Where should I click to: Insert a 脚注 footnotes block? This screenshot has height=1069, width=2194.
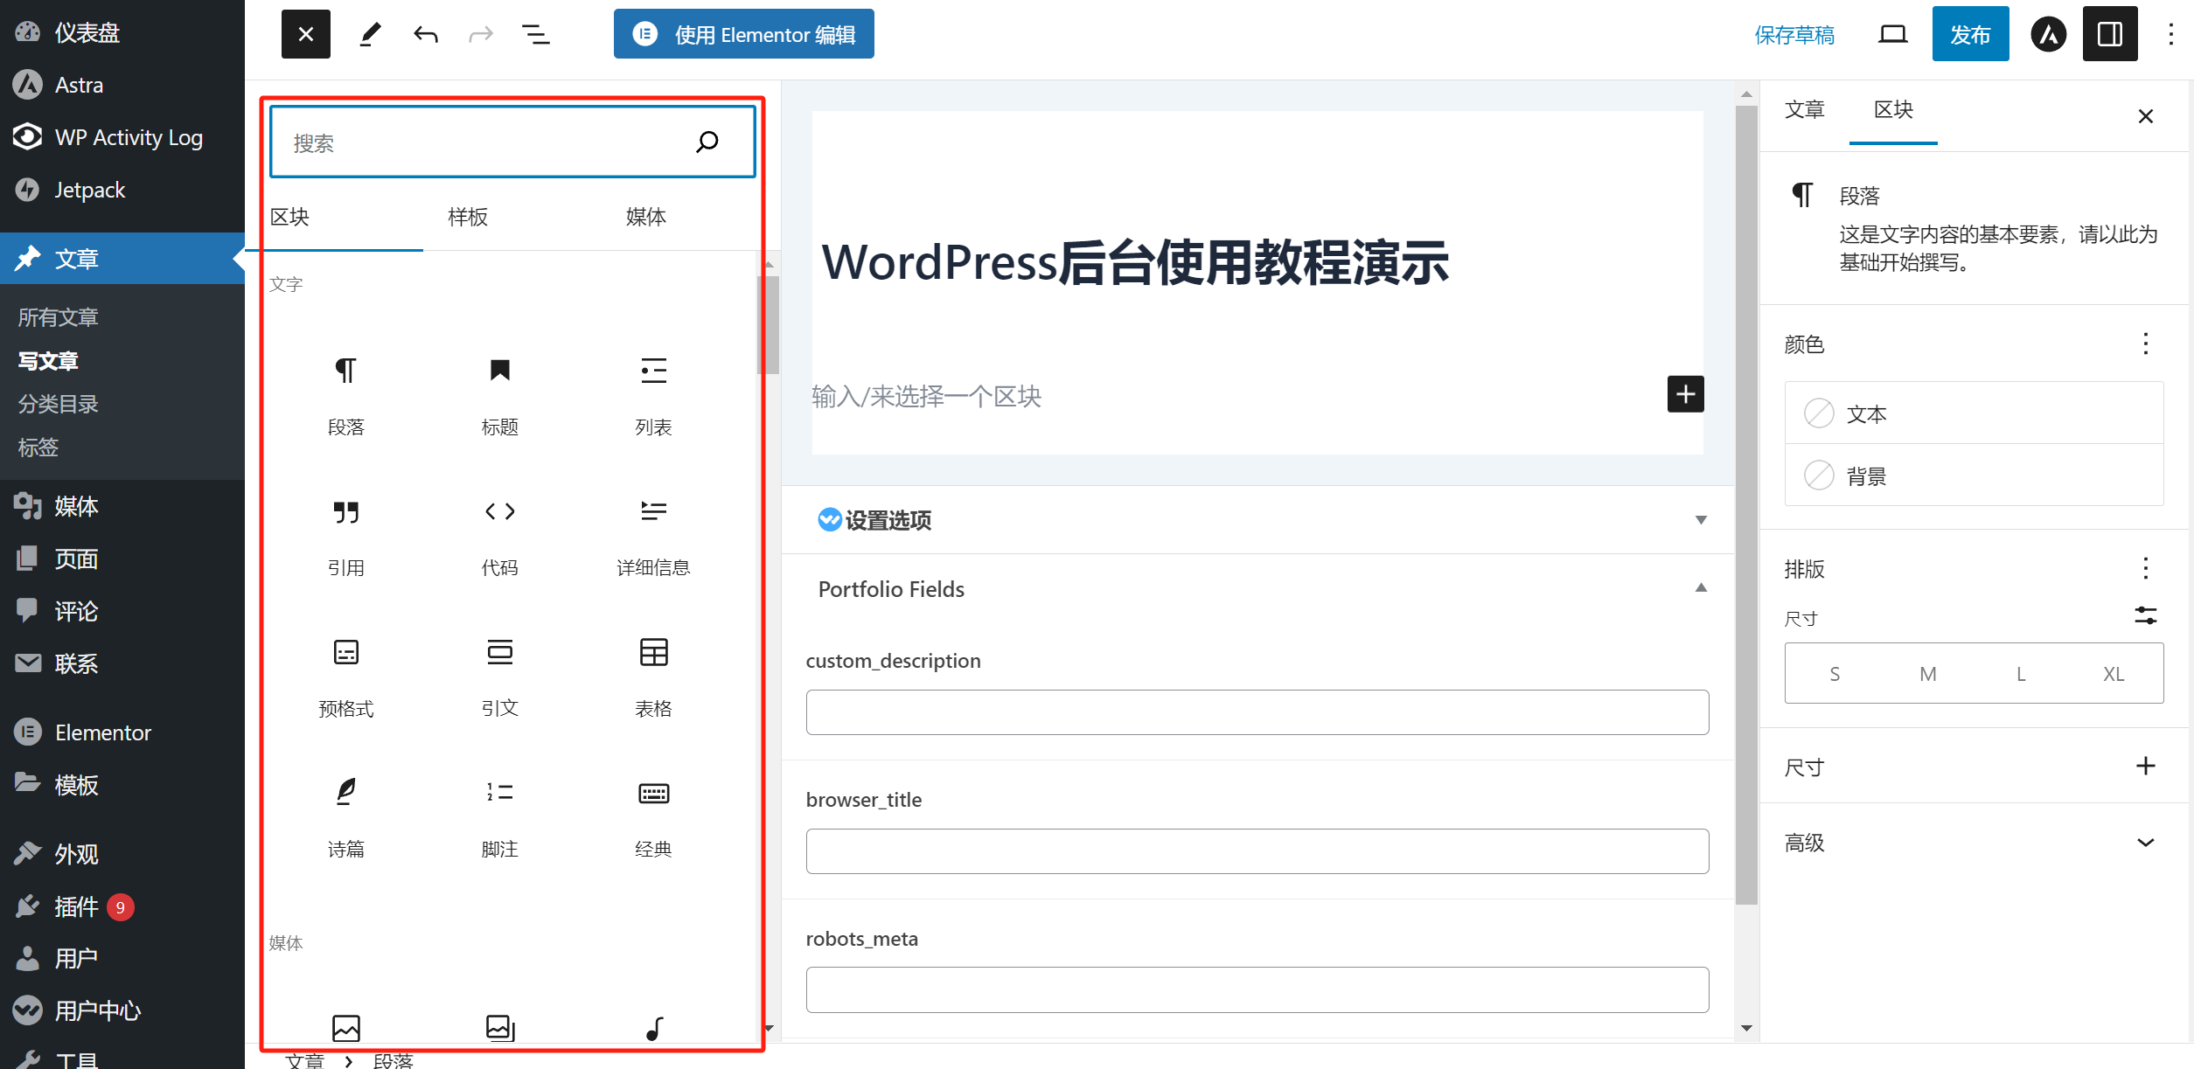tap(500, 817)
